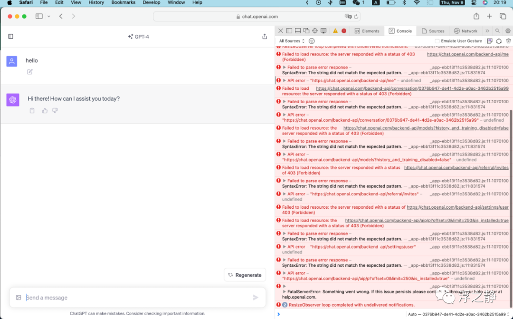Go back to the previous page

coord(61,16)
